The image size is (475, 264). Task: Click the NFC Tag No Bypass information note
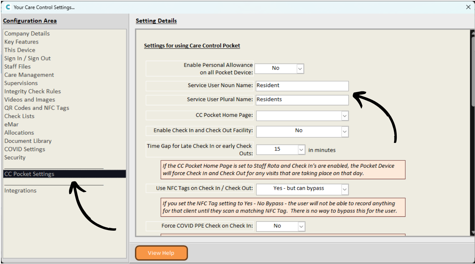click(283, 207)
